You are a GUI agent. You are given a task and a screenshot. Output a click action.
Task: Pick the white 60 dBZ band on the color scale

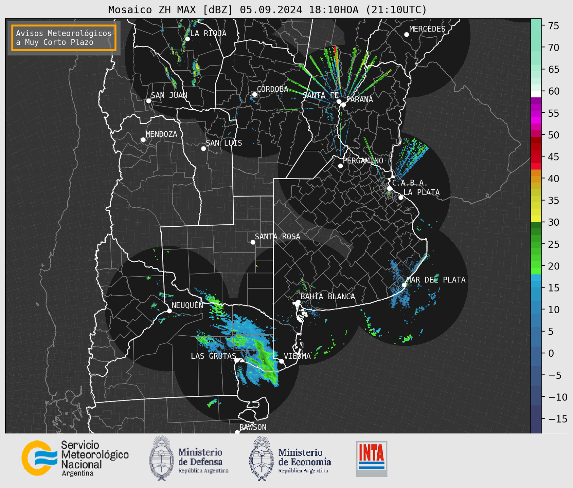(536, 94)
